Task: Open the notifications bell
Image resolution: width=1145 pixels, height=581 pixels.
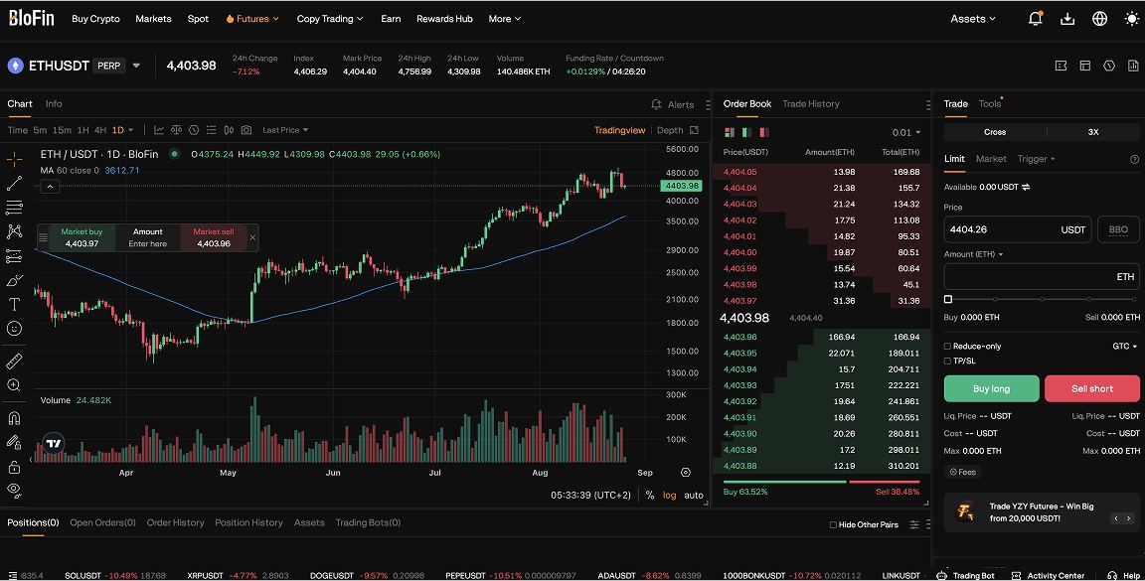Action: coord(1035,19)
